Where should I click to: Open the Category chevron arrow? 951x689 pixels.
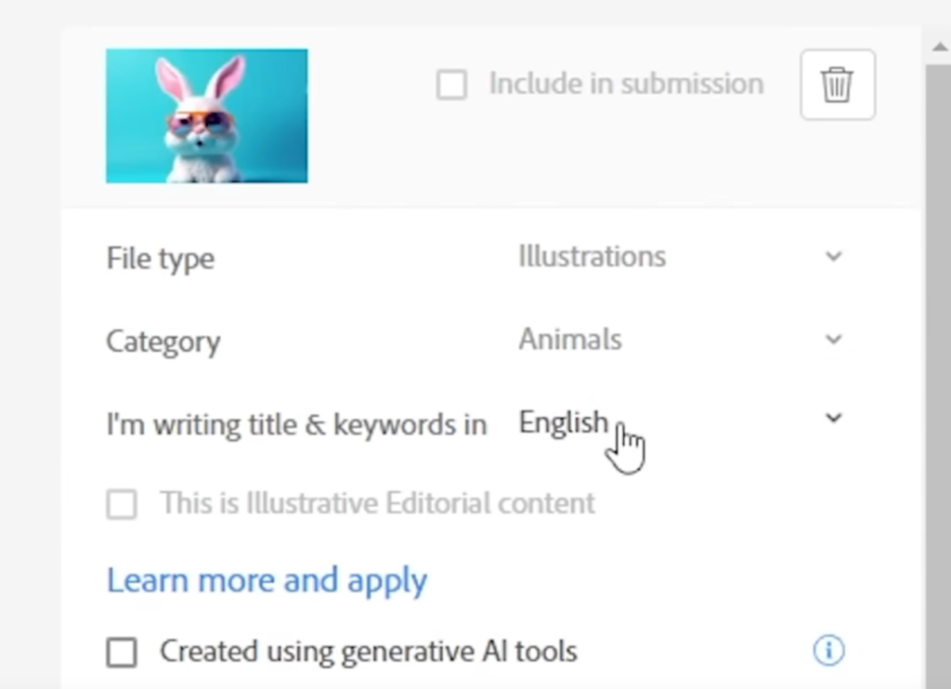click(833, 339)
